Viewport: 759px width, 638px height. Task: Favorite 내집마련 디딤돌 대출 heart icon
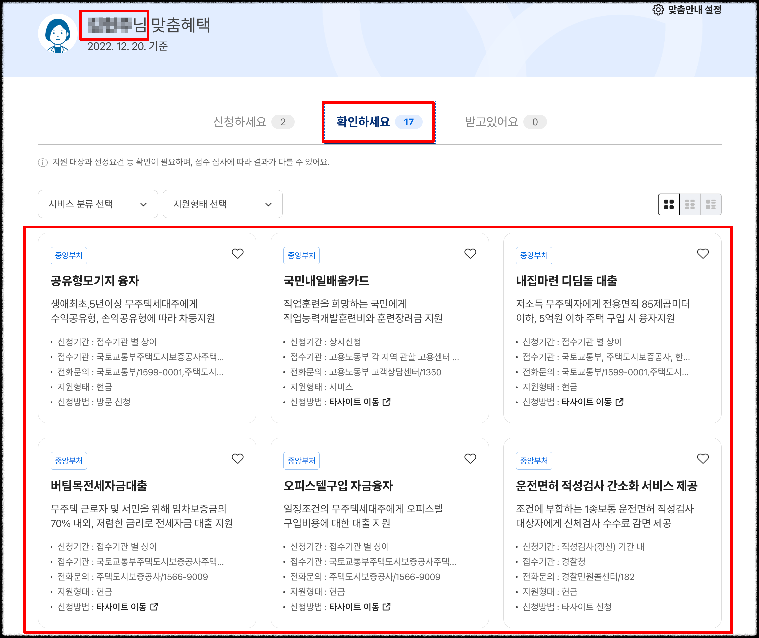point(703,253)
